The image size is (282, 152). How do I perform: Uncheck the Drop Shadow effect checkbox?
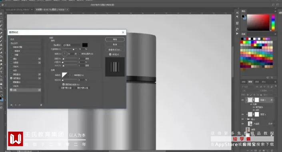(x=11, y=90)
